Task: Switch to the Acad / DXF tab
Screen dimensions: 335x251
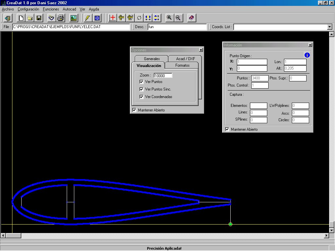Action: (185, 59)
